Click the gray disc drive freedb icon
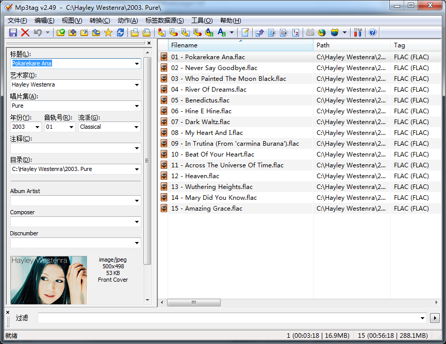The height and width of the screenshot is (344, 446). 310,32
